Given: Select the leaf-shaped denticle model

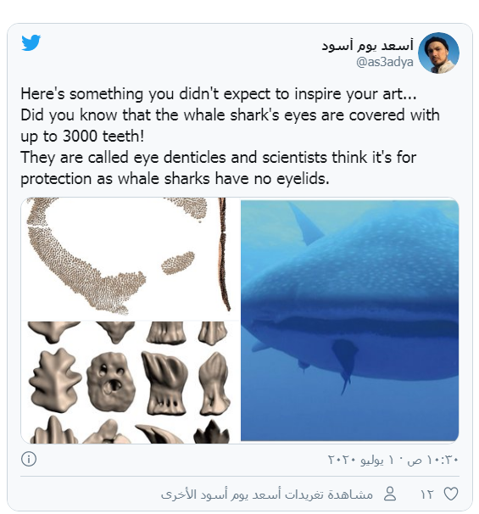Looking at the screenshot, I should 54,380.
